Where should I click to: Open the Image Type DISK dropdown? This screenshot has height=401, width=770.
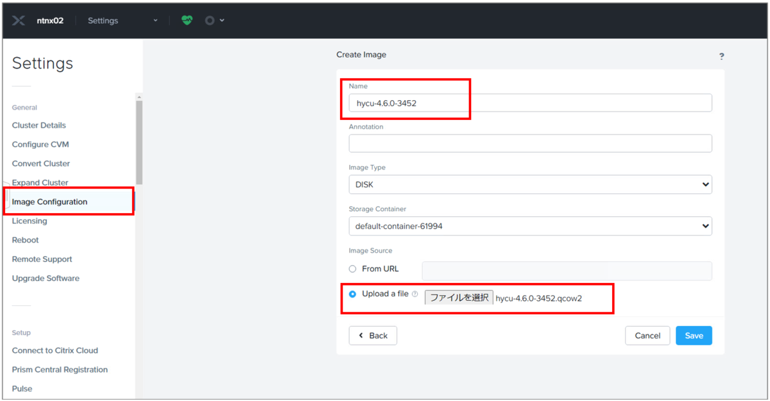click(x=530, y=184)
